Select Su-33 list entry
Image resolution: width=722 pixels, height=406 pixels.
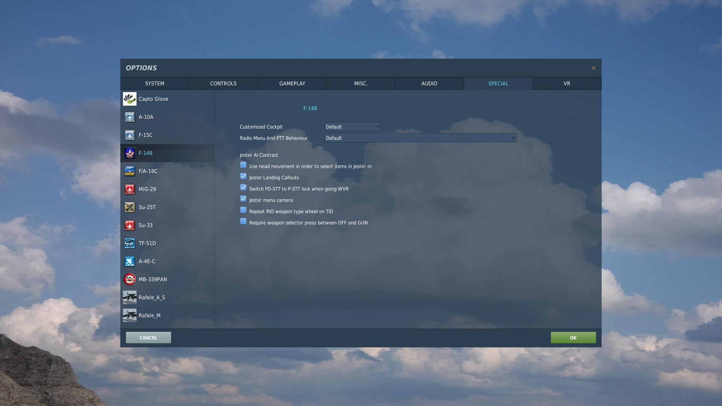tap(167, 225)
